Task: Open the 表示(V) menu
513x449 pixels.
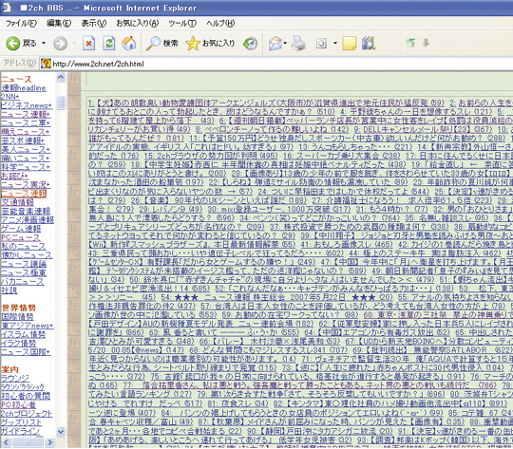Action: (94, 23)
